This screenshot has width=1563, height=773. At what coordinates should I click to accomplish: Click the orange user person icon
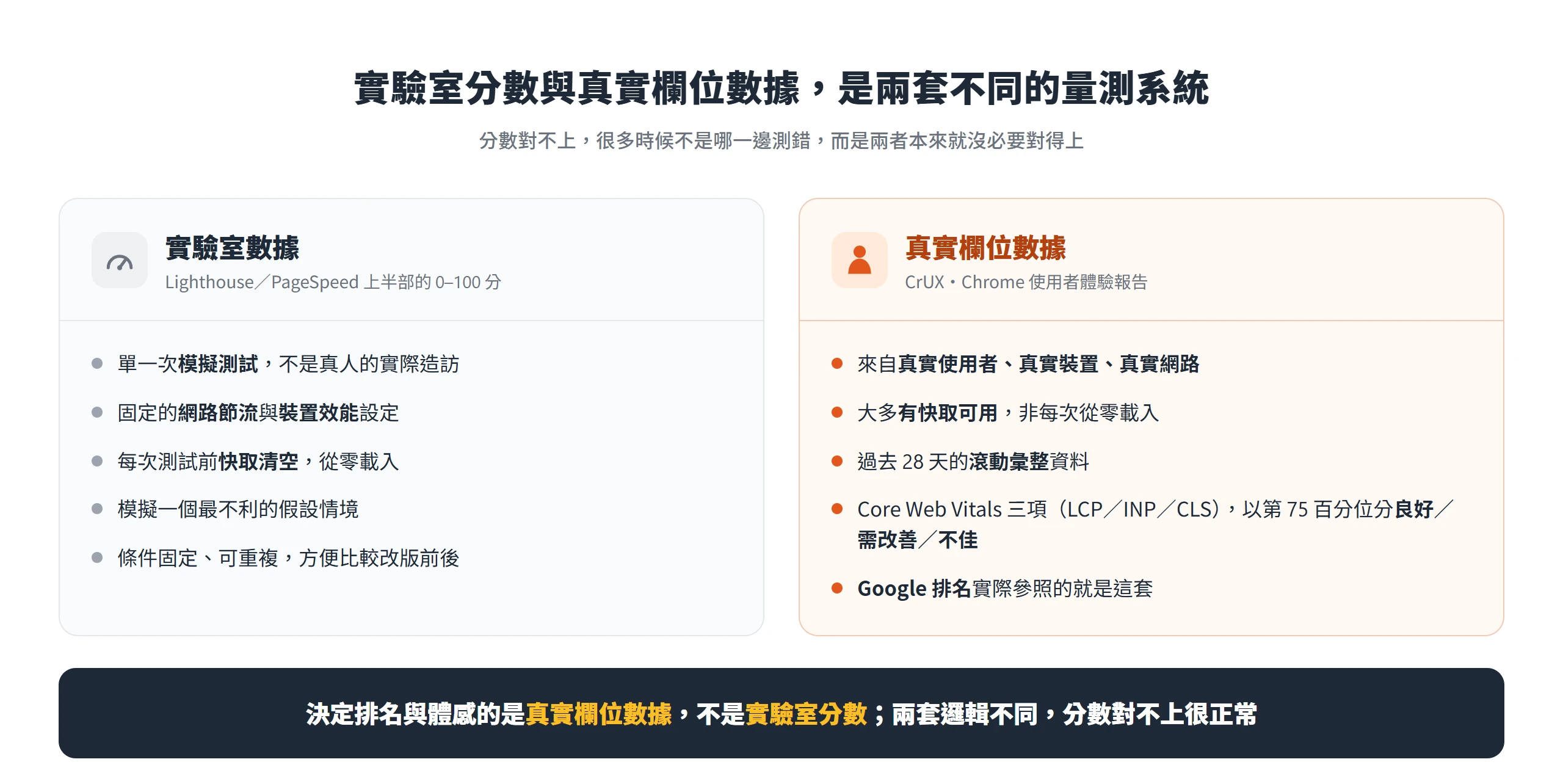click(x=859, y=261)
